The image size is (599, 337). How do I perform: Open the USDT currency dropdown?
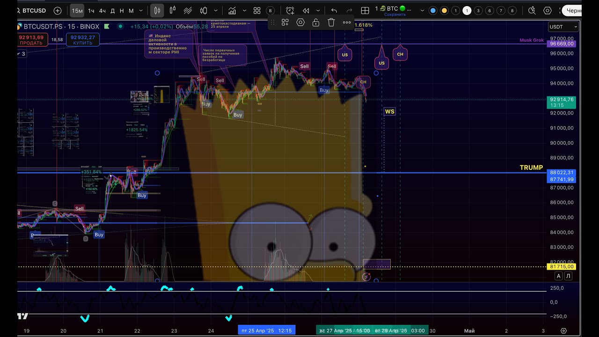coord(563,27)
